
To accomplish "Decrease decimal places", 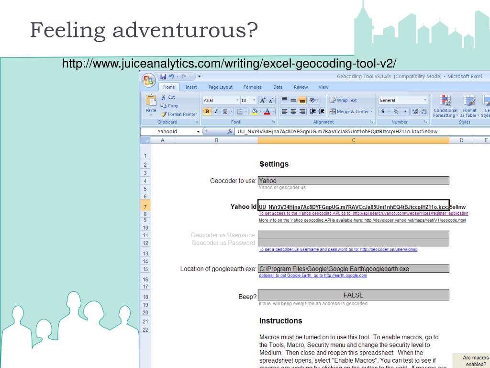I will (424, 111).
